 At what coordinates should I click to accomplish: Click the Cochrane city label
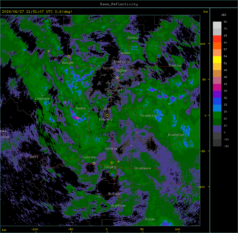89,157
